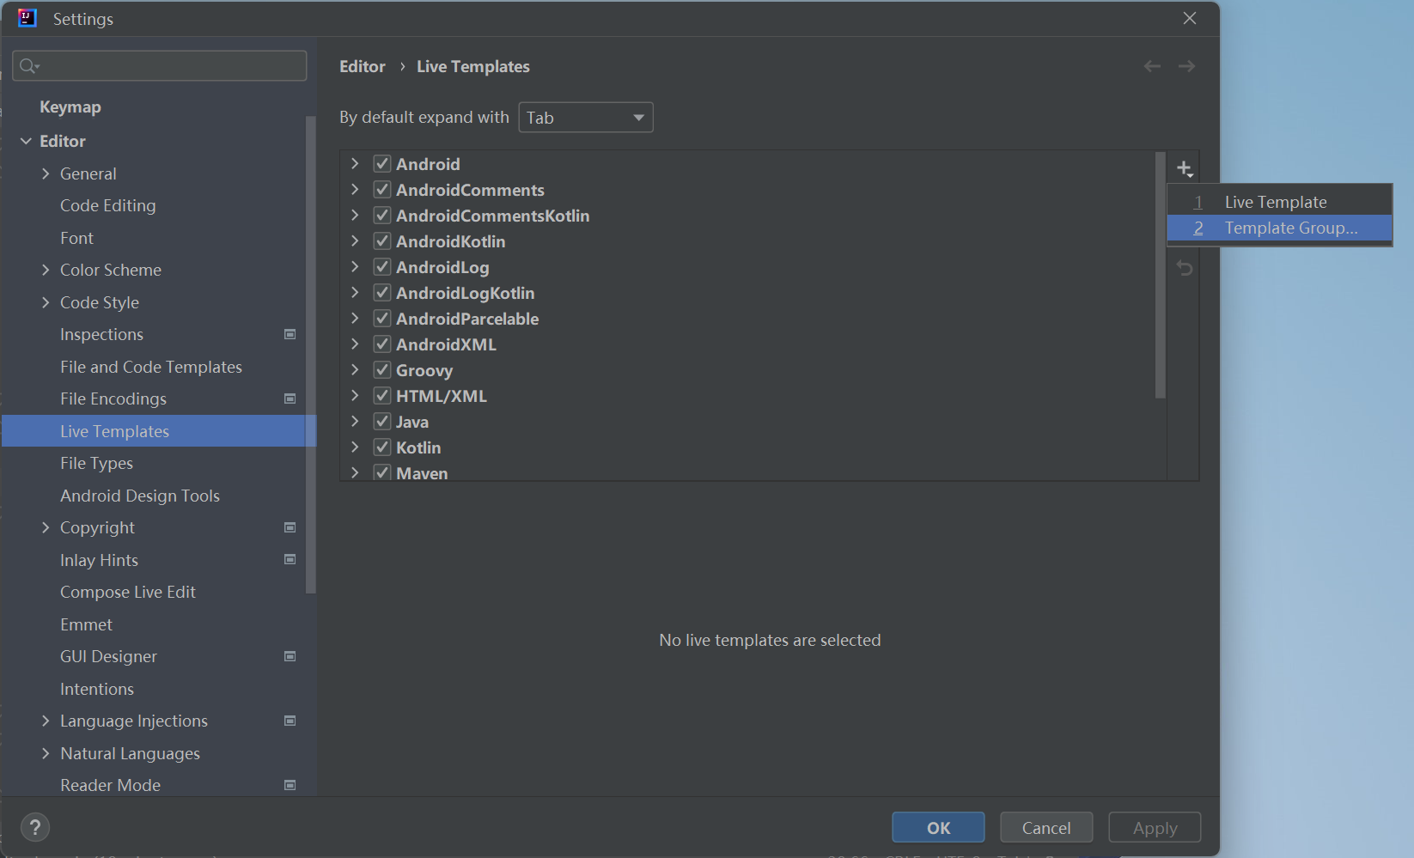Open Emmet settings

(86, 624)
